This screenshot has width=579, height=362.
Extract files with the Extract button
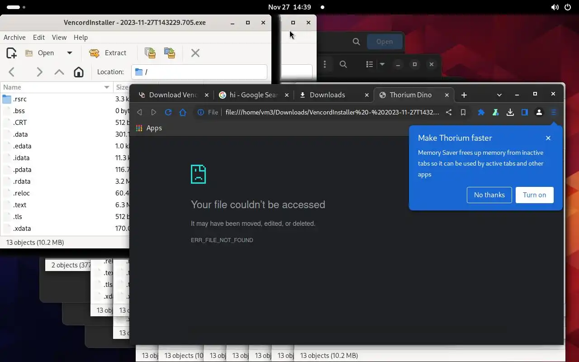[x=108, y=53]
